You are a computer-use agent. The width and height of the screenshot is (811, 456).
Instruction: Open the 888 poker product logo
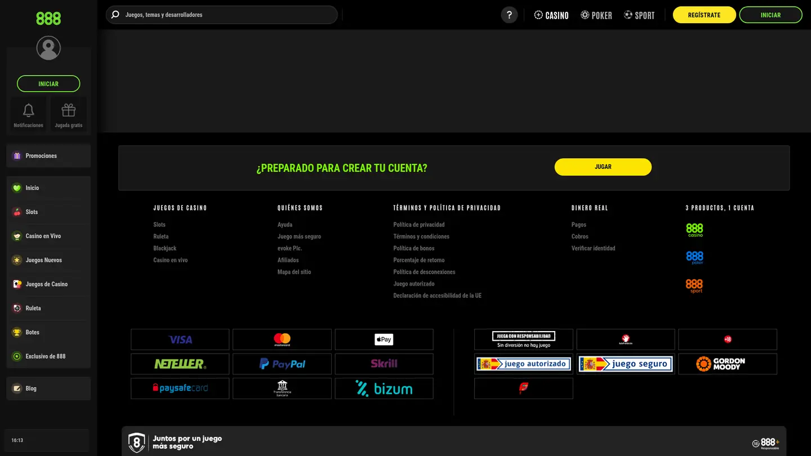click(x=694, y=258)
